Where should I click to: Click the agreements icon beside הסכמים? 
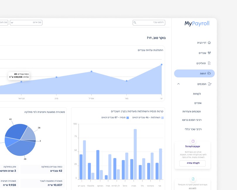209,84
